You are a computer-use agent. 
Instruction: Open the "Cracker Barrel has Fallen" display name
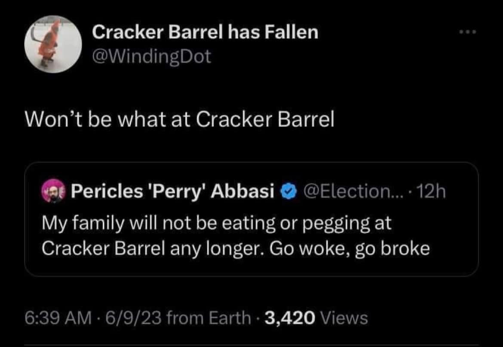click(x=205, y=33)
